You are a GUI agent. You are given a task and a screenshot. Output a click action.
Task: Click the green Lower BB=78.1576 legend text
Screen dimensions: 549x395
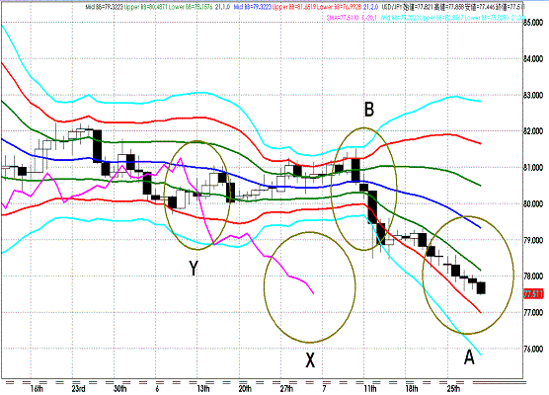(190, 7)
